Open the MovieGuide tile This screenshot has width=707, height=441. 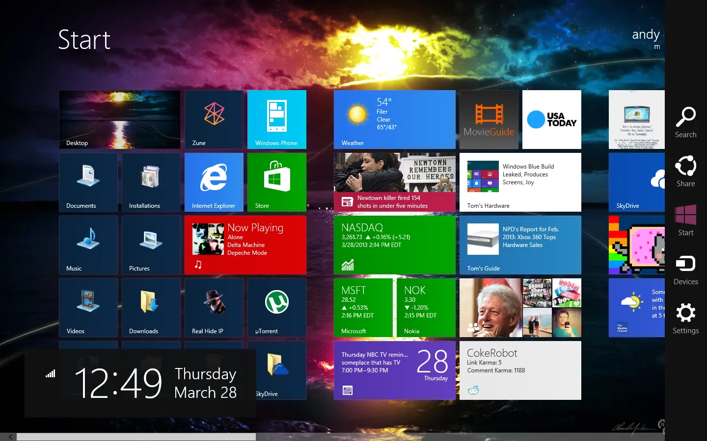(489, 120)
